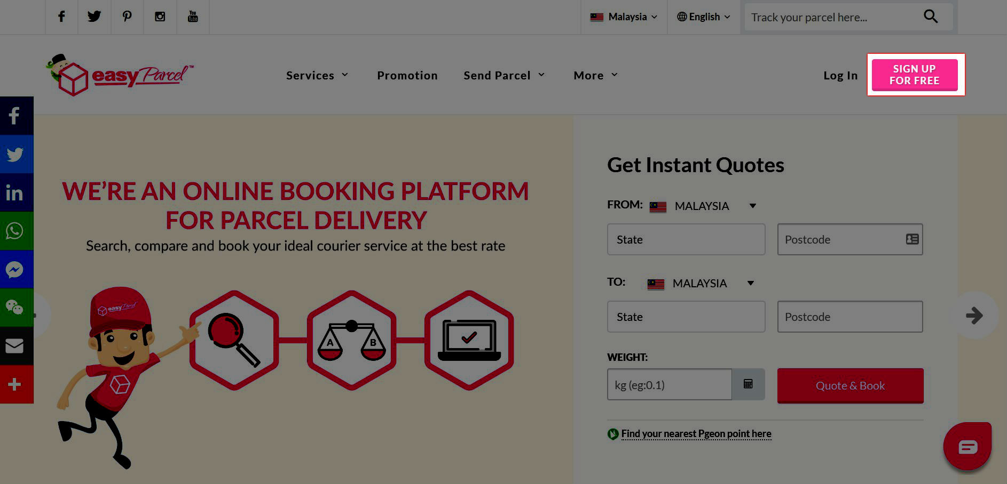The height and width of the screenshot is (484, 1007).
Task: Open the live chat bubble
Action: [967, 446]
